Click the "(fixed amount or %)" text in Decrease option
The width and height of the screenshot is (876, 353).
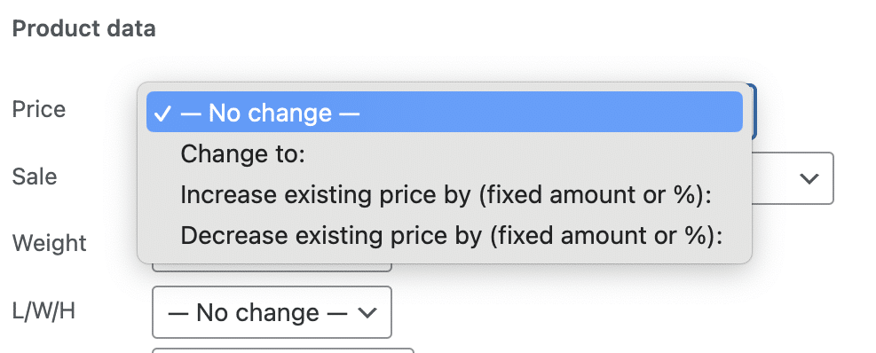coord(606,236)
